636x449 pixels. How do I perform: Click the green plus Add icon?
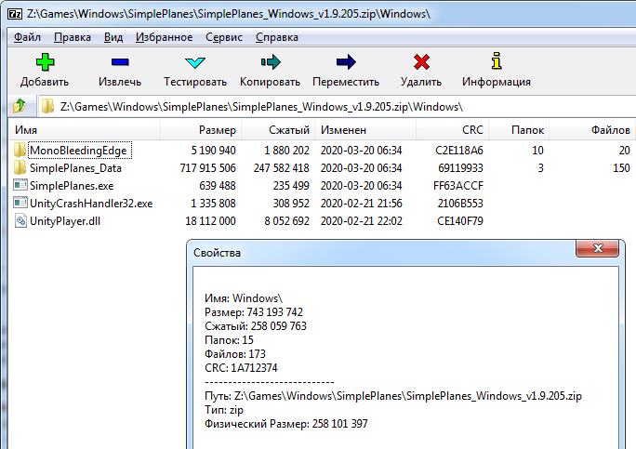(45, 62)
